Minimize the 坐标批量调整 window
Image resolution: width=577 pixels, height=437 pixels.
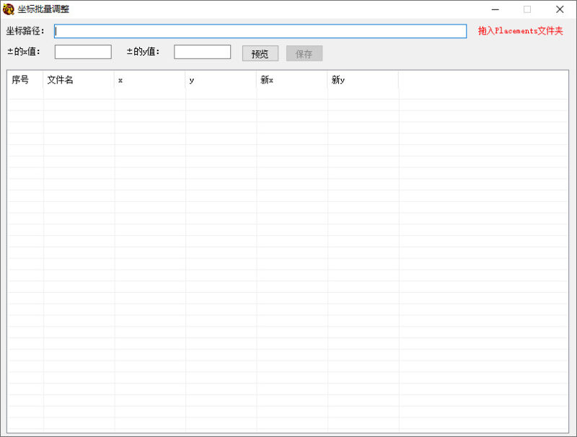pyautogui.click(x=495, y=9)
